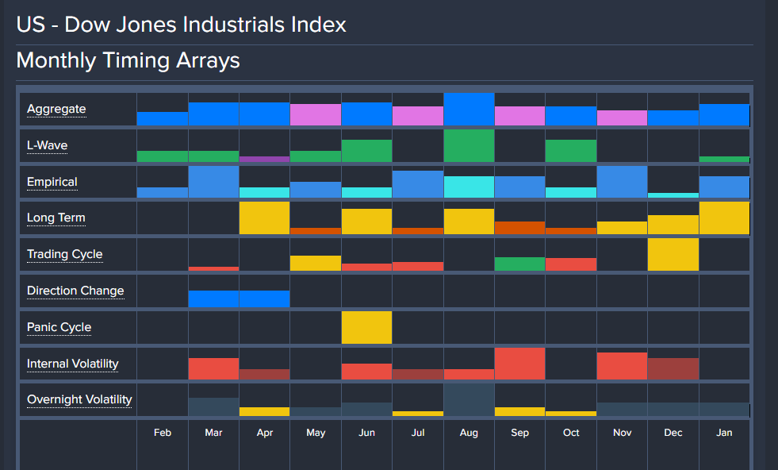Click the cyan Empirical bar for April
This screenshot has width=778, height=470.
pos(264,193)
